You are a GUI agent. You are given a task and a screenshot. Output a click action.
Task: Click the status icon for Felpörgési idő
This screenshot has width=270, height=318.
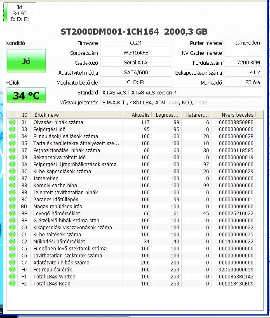[12, 129]
